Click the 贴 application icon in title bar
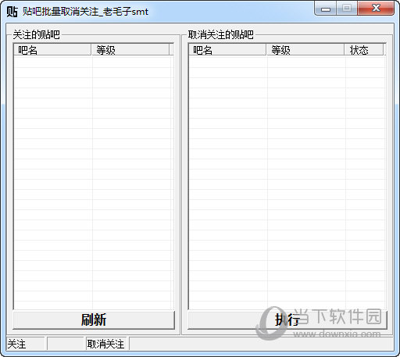The image size is (400, 357). click(x=12, y=12)
